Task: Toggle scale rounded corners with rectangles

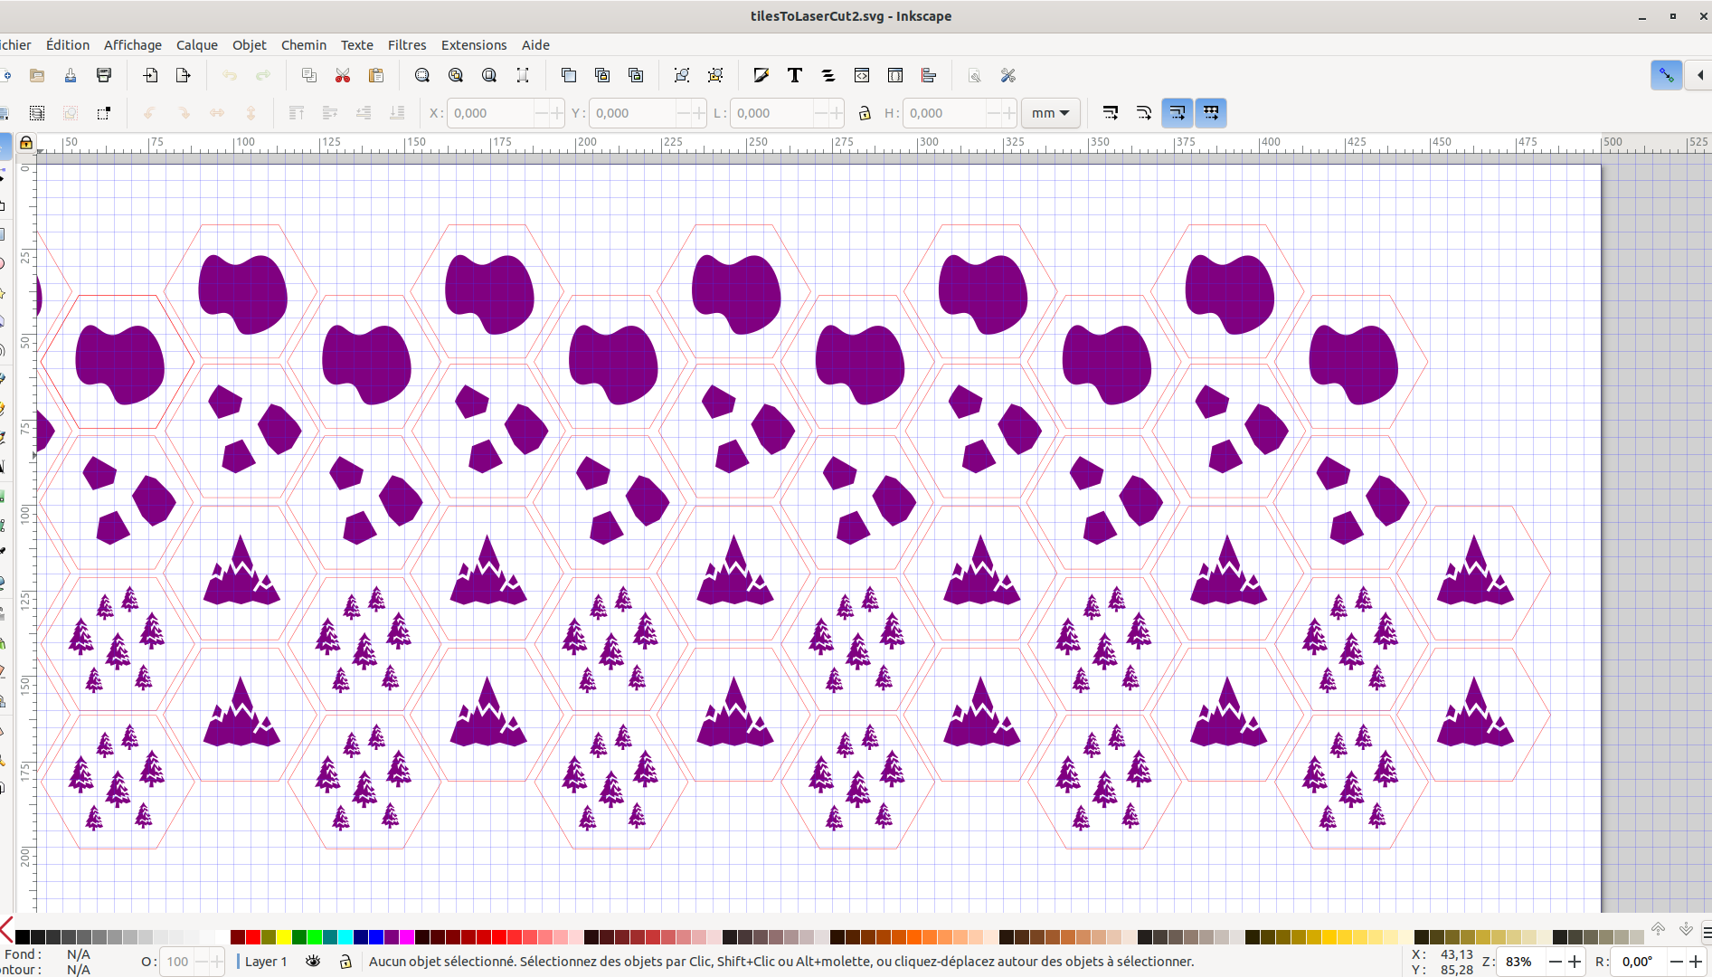Action: (x=1144, y=113)
